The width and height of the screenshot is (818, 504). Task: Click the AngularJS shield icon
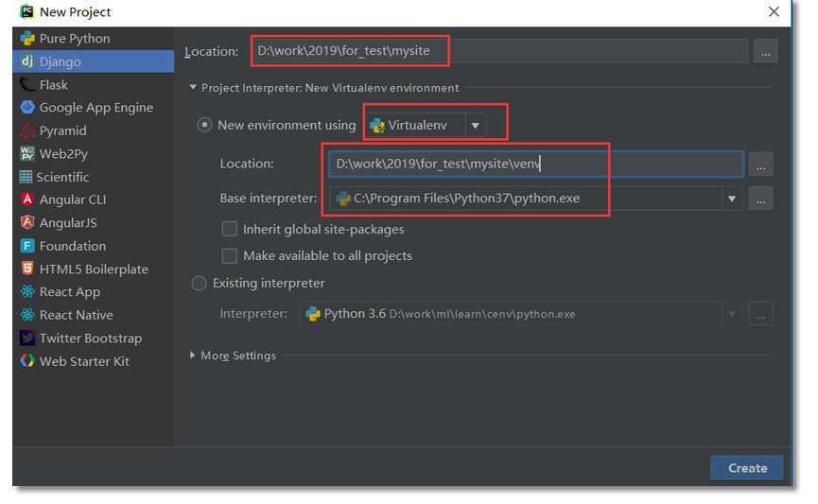click(x=27, y=222)
